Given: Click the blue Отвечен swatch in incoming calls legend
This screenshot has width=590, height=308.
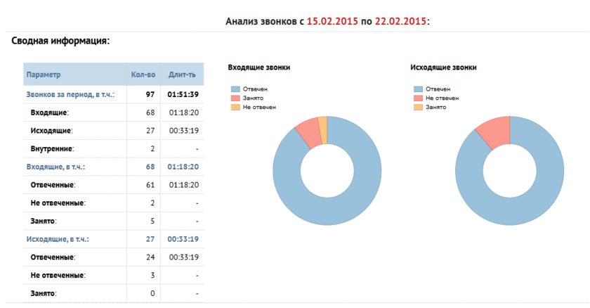Looking at the screenshot, I should pos(235,89).
